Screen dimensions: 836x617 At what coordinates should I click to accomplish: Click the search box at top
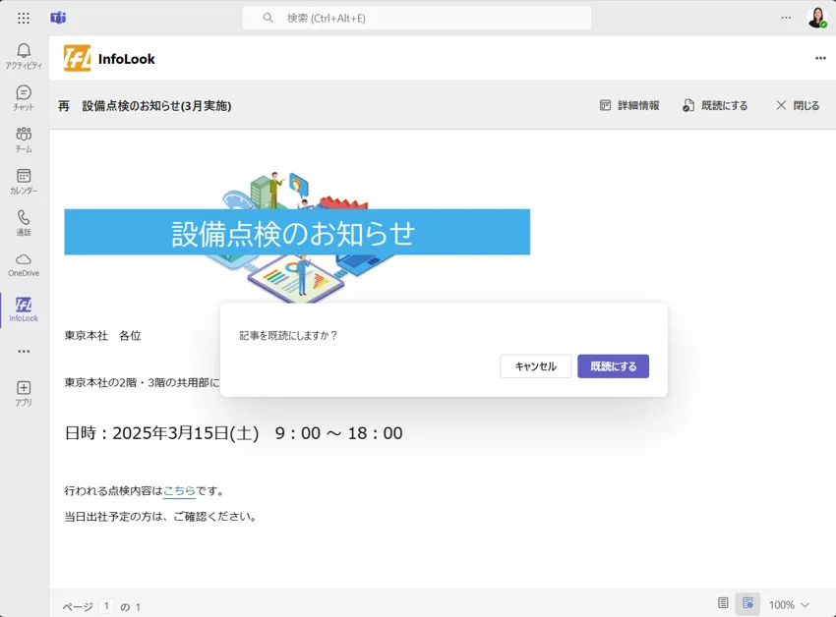click(417, 18)
